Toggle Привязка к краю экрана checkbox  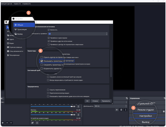coord(48,38)
